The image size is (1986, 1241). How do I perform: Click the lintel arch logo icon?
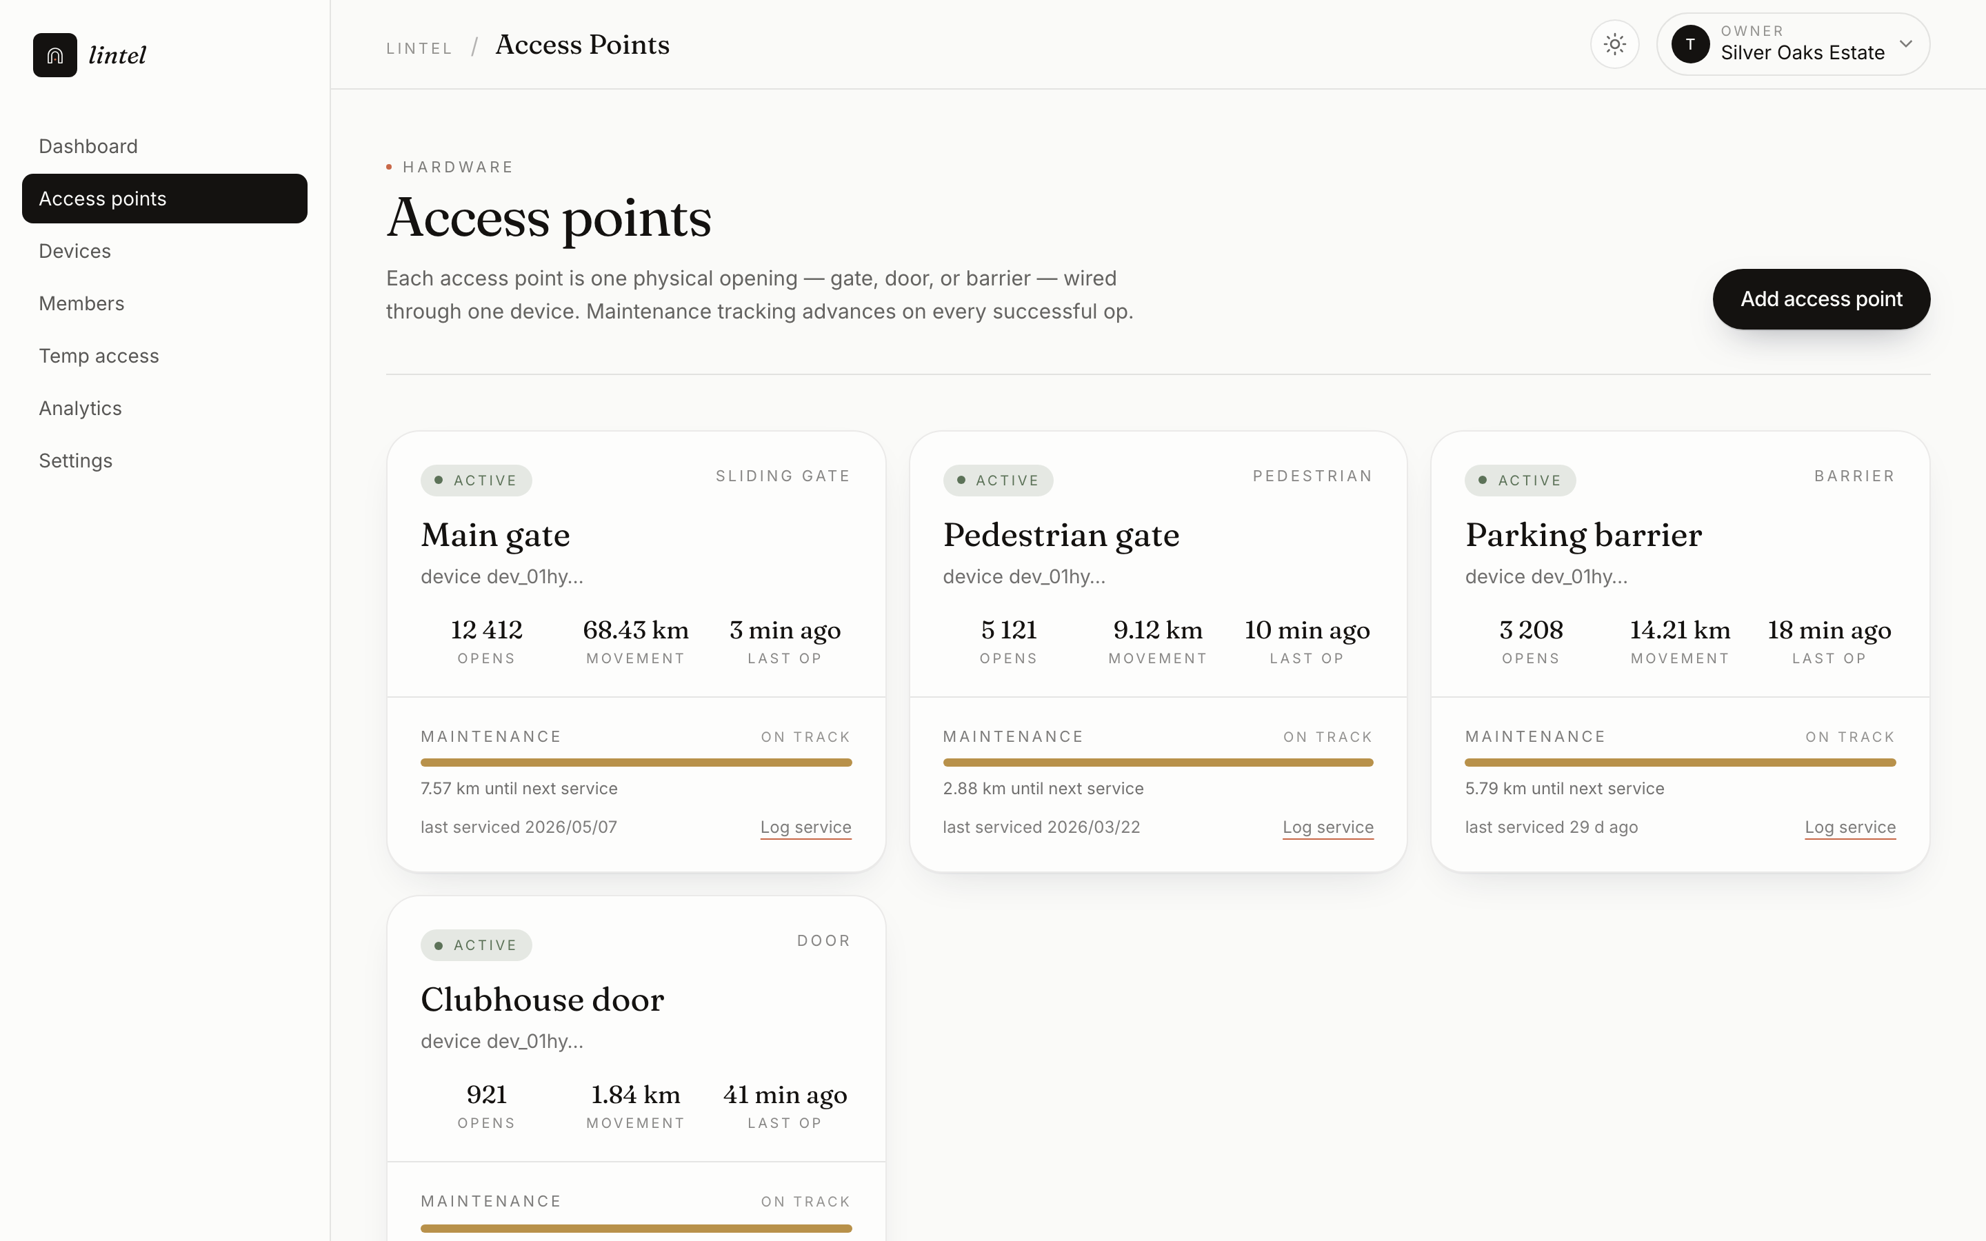55,55
